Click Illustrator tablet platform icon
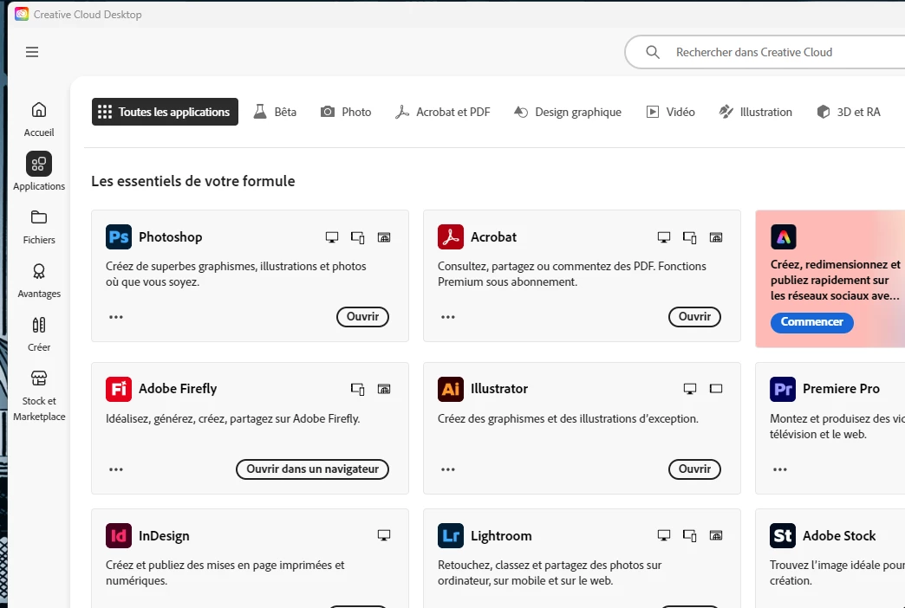905x608 pixels. point(716,389)
